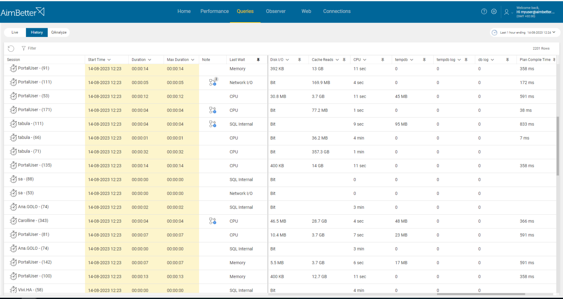Click the session icon for PortalUser - (142)
Image resolution: width=563 pixels, height=299 pixels.
[13, 262]
